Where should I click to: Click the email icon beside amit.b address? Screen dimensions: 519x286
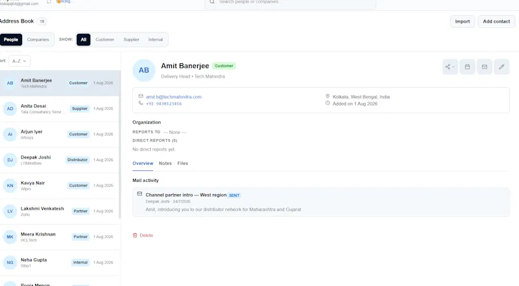point(141,96)
